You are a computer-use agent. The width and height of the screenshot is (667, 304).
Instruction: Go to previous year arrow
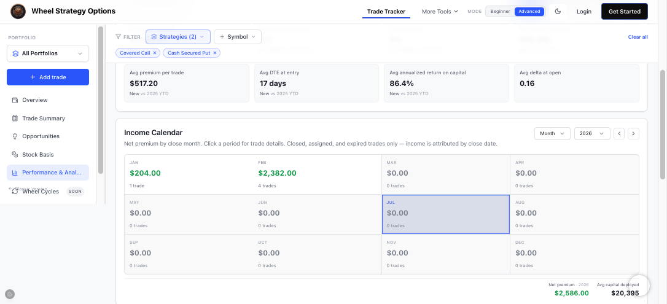point(619,133)
